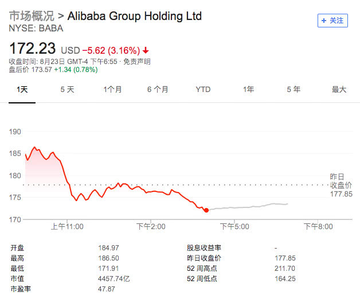Switch to the 1个月 tab
Screen dimensions: 360x296
pyautogui.click(x=112, y=90)
